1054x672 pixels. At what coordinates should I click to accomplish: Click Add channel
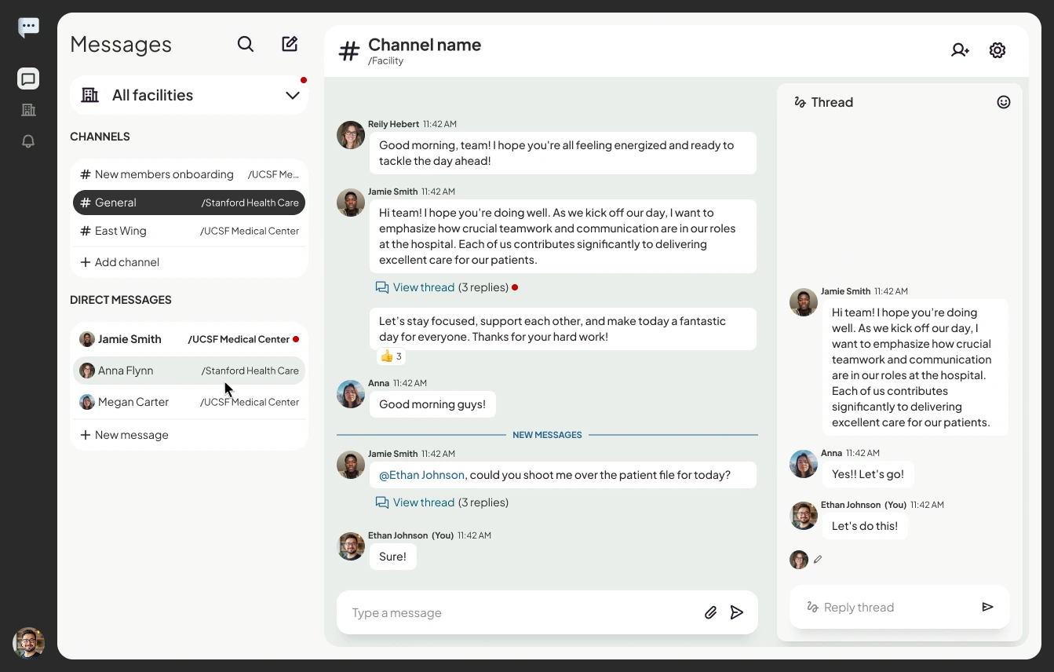point(120,262)
